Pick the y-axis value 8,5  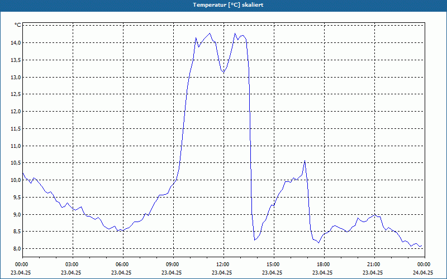click(x=17, y=232)
